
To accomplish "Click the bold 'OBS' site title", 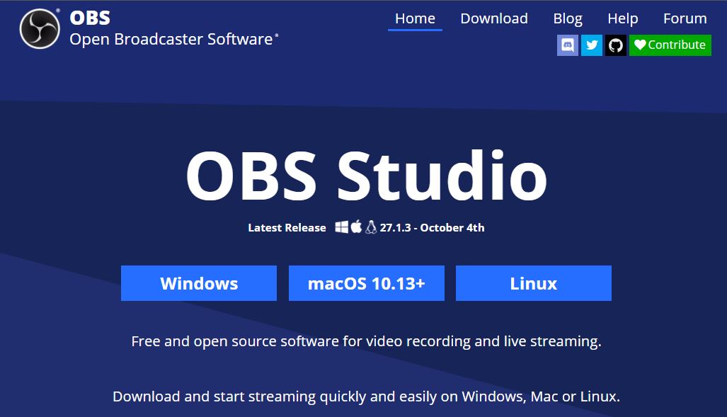I will (90, 18).
